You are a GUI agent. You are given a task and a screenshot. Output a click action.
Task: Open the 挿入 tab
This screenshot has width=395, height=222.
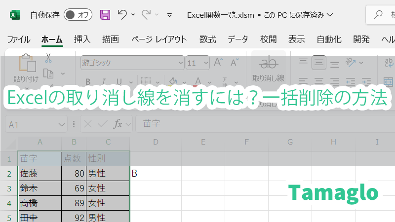tap(82, 39)
